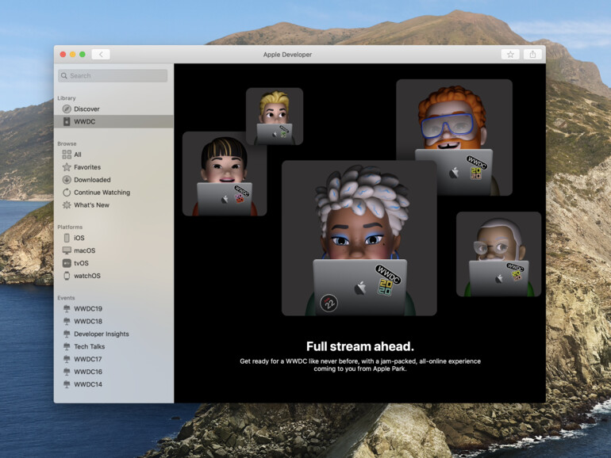
Task: Open the Developer Insights label
Action: [102, 334]
